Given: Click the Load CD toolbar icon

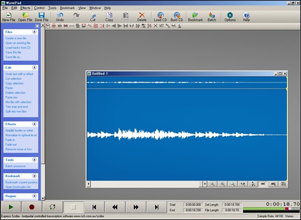Looking at the screenshot, I should (x=160, y=17).
